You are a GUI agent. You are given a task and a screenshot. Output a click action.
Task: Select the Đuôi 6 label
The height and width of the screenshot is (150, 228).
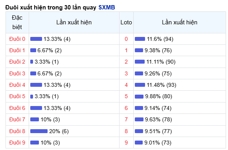point(17,108)
